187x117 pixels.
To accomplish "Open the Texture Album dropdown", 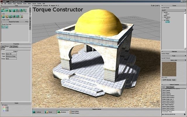I will (x=174, y=56).
